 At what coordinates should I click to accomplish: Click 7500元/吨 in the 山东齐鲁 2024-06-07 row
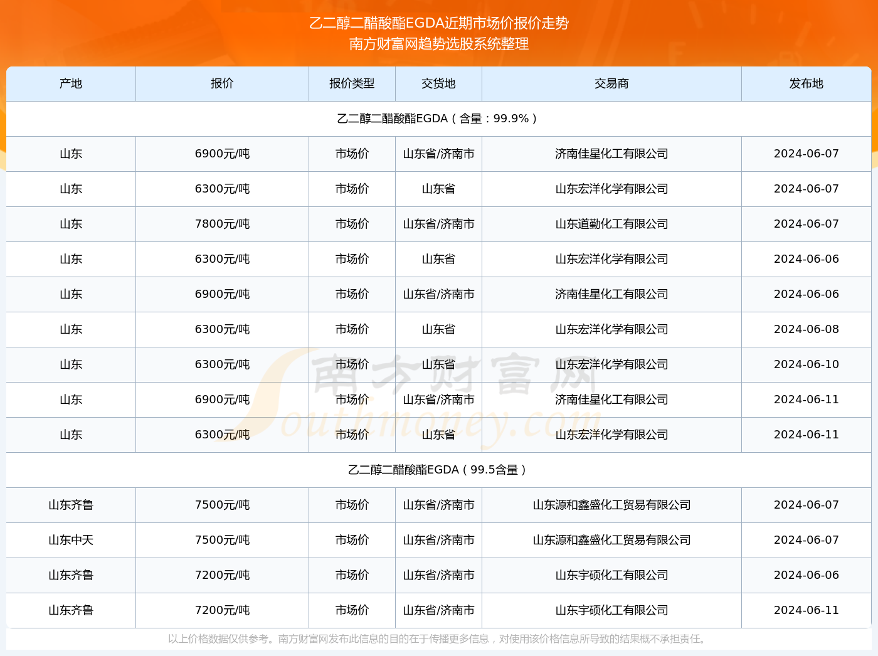pyautogui.click(x=222, y=505)
